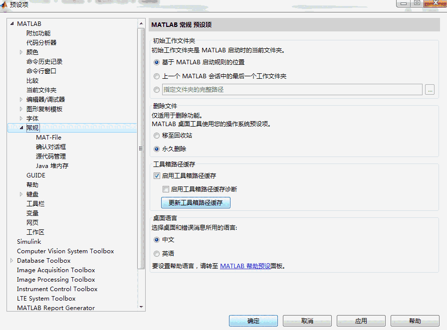Screen dimensions: 447x330
Task: Select Image Processing Toolbox
Action: [56, 280]
